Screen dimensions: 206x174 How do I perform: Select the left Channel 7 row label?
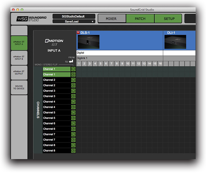57,134
